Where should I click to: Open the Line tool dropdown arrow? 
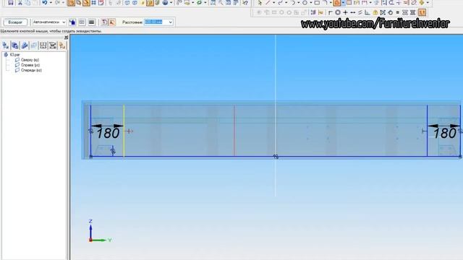point(273,3)
